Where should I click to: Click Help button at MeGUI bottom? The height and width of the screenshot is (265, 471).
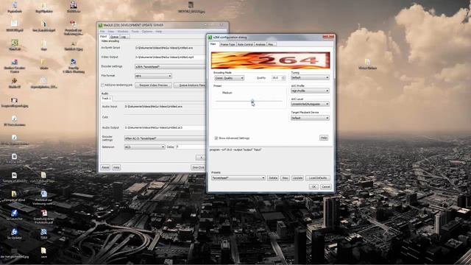pos(116,167)
